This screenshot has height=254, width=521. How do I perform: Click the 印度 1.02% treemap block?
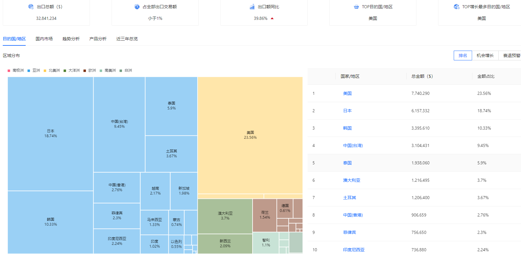[x=154, y=244]
